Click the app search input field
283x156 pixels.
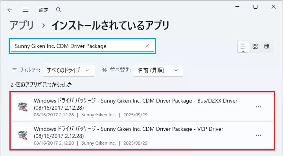pos(82,46)
